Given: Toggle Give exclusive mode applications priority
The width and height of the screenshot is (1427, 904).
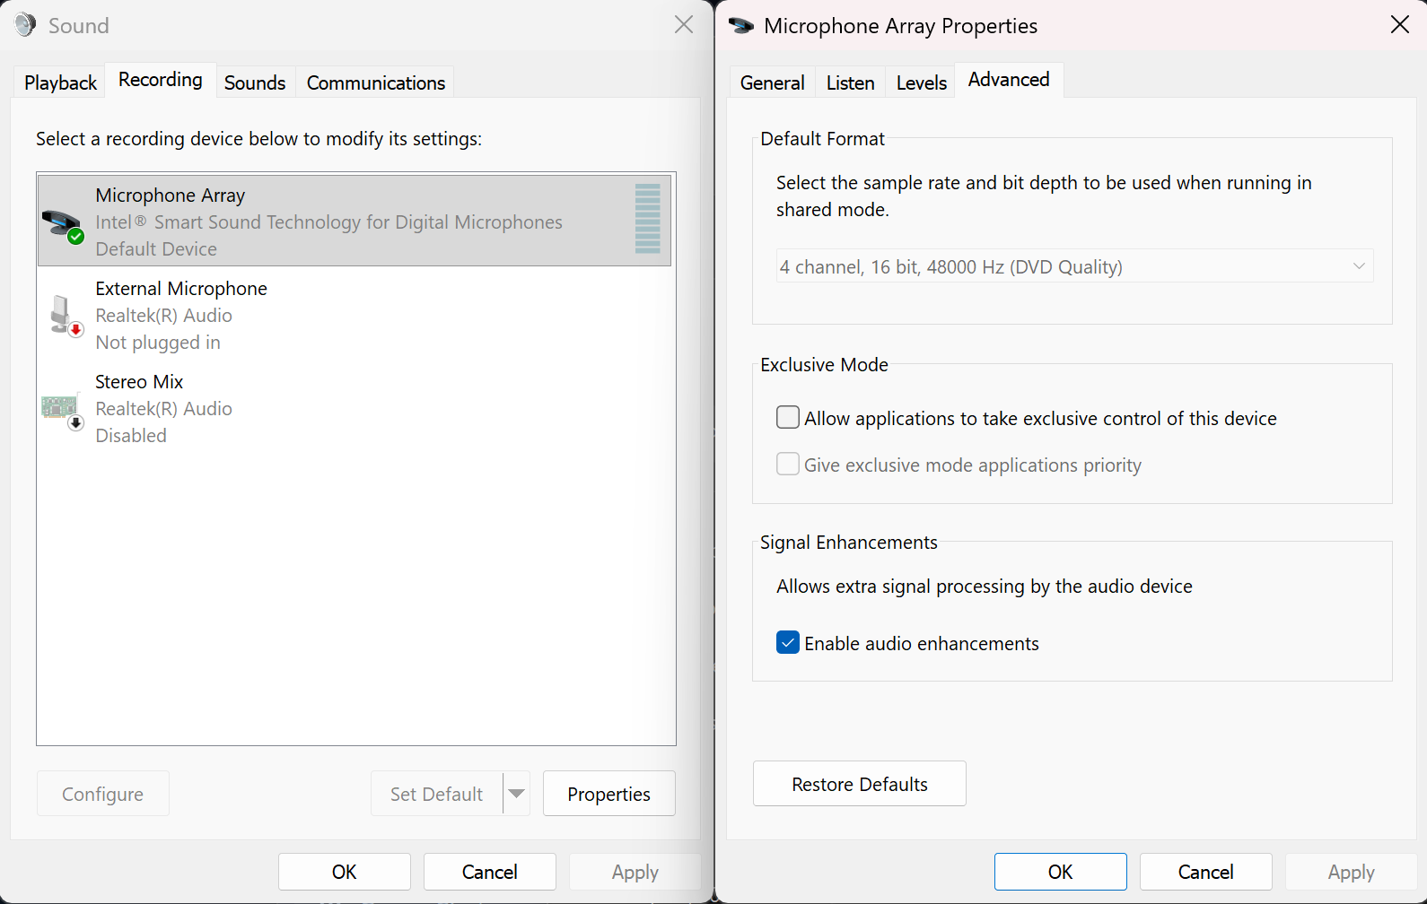Looking at the screenshot, I should coord(787,465).
